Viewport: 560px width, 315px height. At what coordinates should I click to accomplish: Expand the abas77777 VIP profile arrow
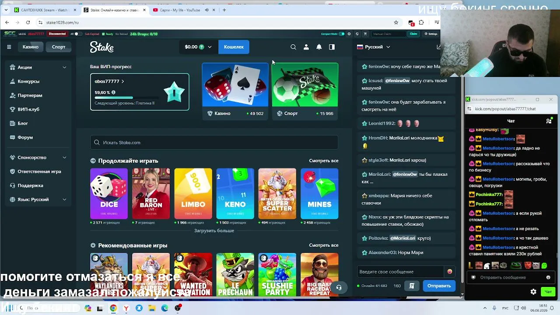122,81
